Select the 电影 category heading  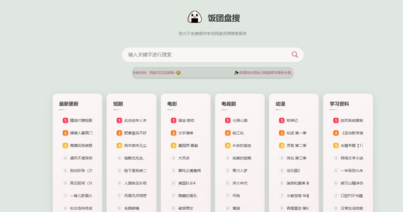pos(172,104)
